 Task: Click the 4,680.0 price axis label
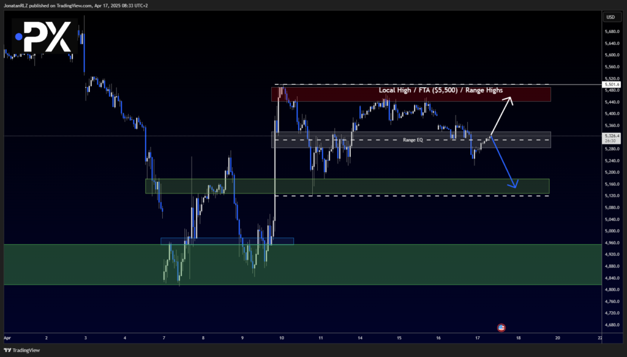click(x=612, y=325)
